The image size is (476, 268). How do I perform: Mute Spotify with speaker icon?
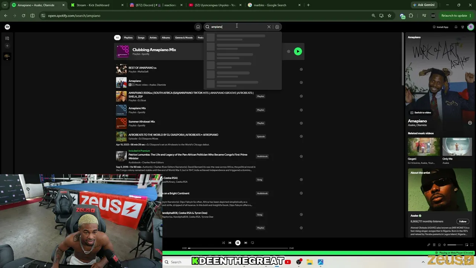tap(444, 245)
